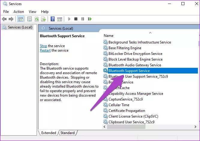Open Properties toolbar icon
Image resolution: width=200 pixels, height=141 pixels.
(29, 19)
